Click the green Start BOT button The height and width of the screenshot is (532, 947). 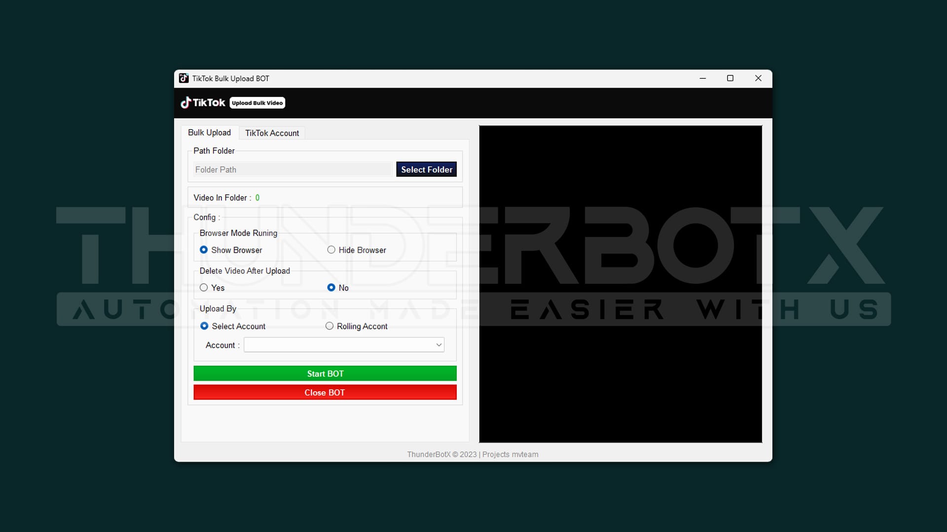pos(325,373)
